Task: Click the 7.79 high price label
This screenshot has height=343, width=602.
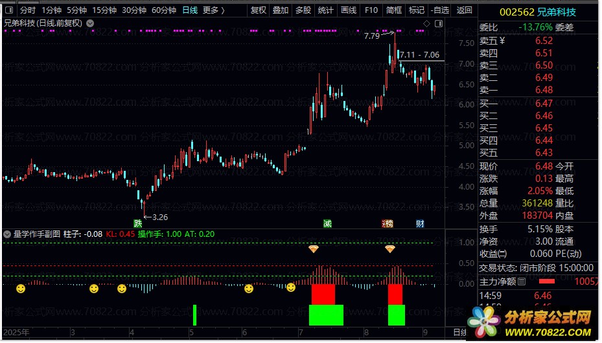Action: [x=372, y=36]
